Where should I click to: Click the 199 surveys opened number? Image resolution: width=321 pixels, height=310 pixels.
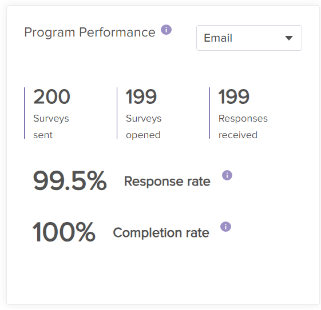[141, 97]
